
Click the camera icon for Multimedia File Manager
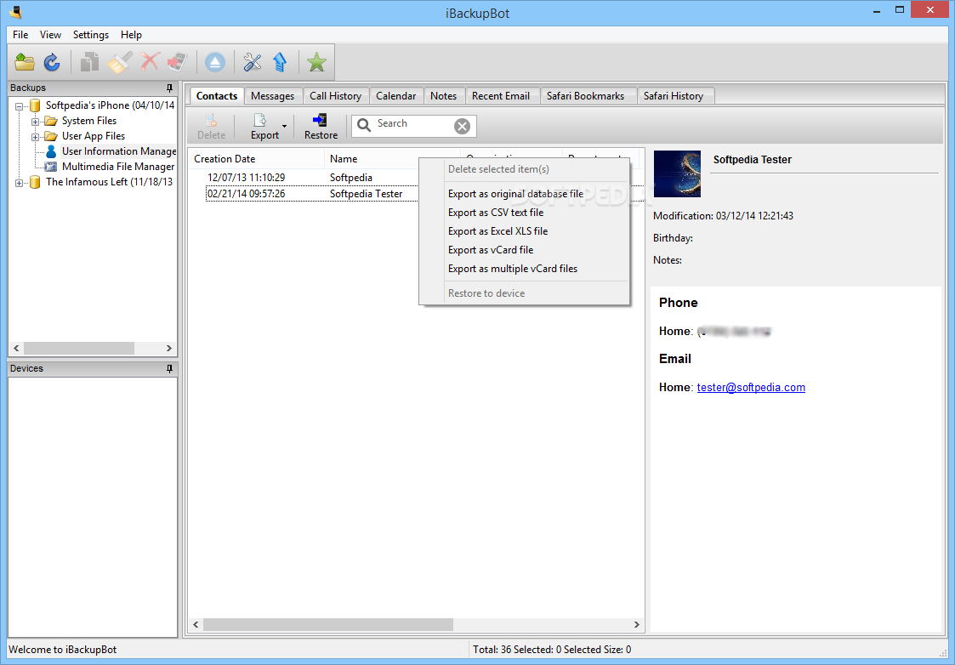51,167
